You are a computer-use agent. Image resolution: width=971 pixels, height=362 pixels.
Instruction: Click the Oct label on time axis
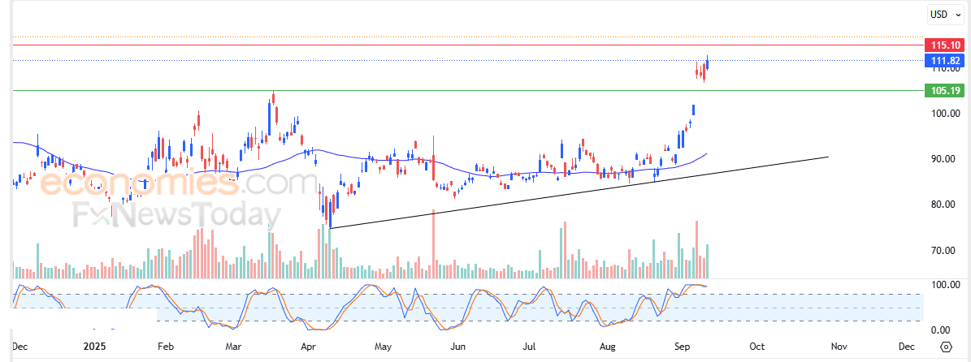coord(756,346)
